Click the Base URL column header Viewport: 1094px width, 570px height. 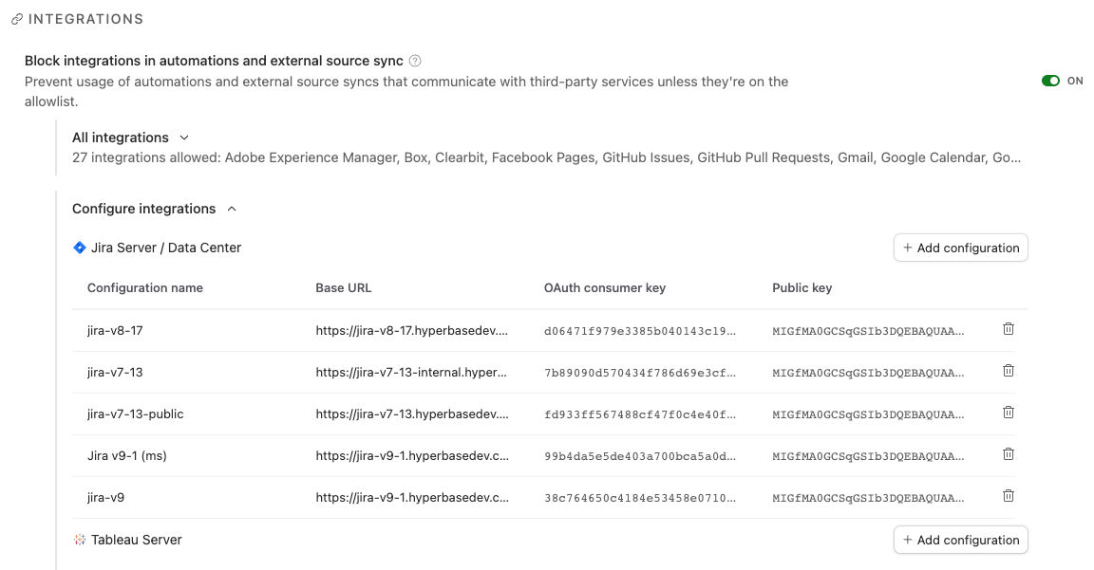click(343, 287)
